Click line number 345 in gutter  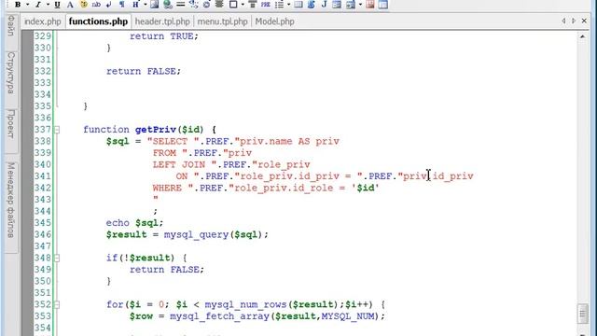point(43,223)
